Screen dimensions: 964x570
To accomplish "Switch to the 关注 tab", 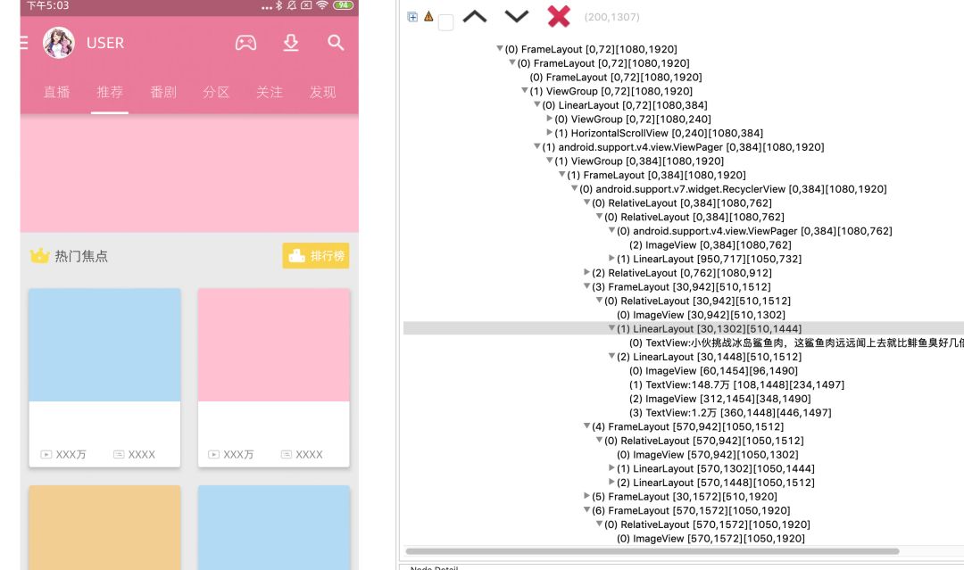I will [x=270, y=92].
